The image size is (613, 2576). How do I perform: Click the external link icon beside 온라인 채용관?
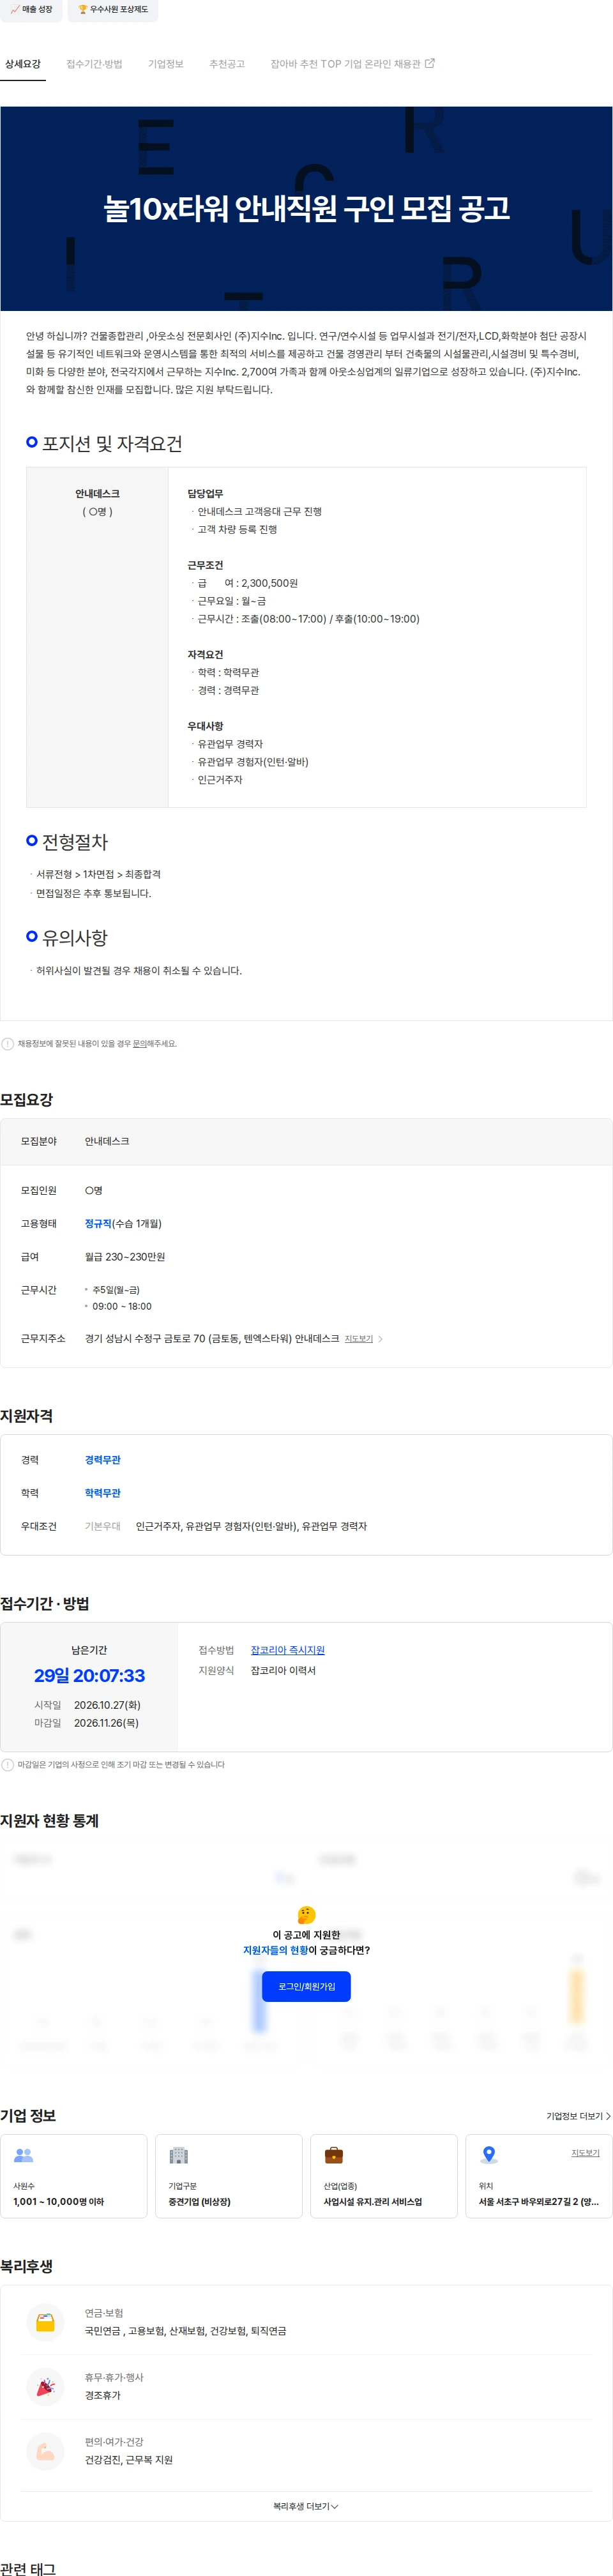click(430, 63)
